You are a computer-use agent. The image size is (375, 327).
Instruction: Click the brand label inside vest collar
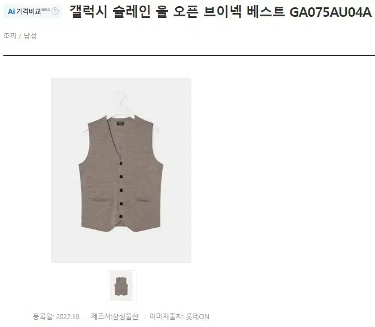point(120,124)
